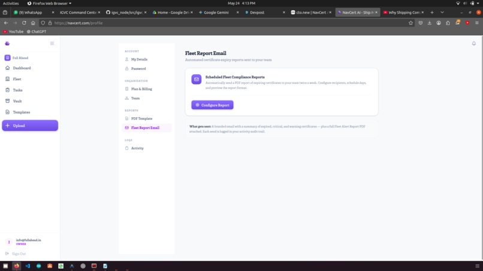Switch to IGVC Command Center tab
The width and height of the screenshot is (483, 271).
pos(78,13)
